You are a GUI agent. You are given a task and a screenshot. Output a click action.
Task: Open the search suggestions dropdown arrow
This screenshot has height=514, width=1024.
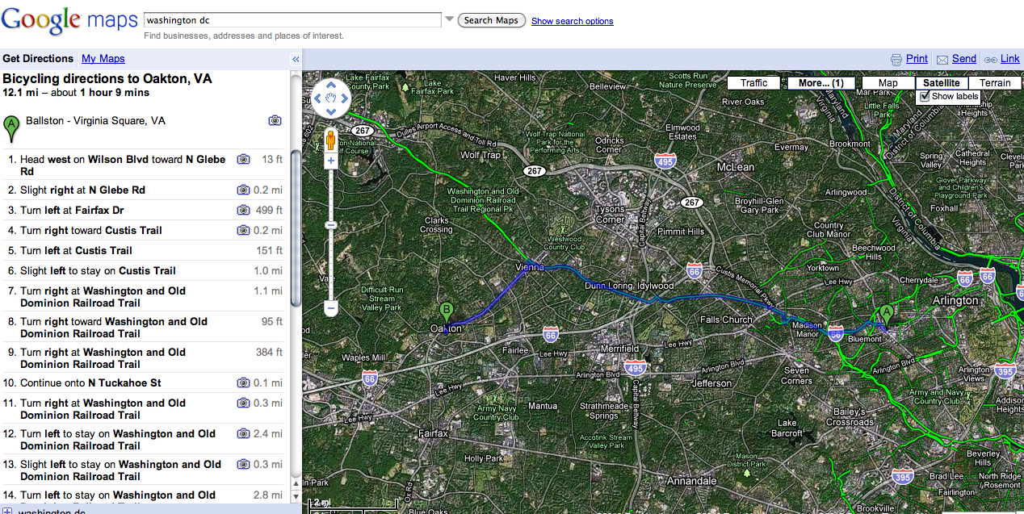[449, 20]
